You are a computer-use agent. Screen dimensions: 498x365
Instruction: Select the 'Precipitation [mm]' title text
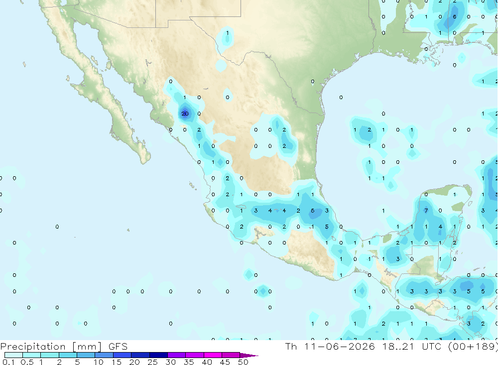[51, 347]
